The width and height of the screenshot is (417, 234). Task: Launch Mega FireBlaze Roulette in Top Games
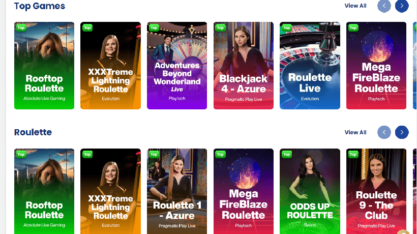376,66
